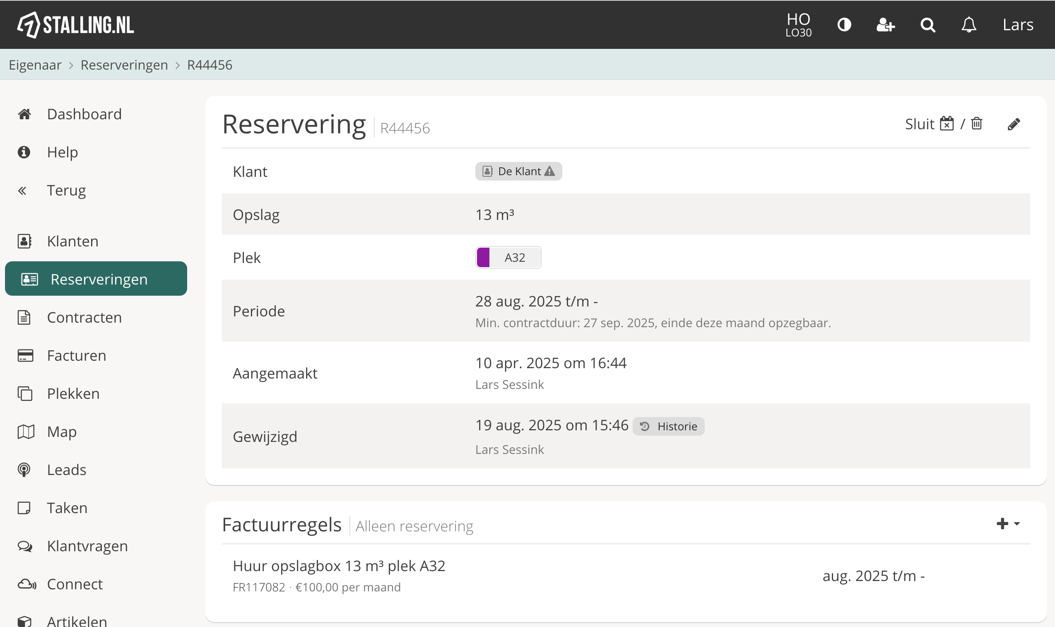Click the Dashboard home icon
This screenshot has height=627, width=1055.
pyautogui.click(x=24, y=114)
